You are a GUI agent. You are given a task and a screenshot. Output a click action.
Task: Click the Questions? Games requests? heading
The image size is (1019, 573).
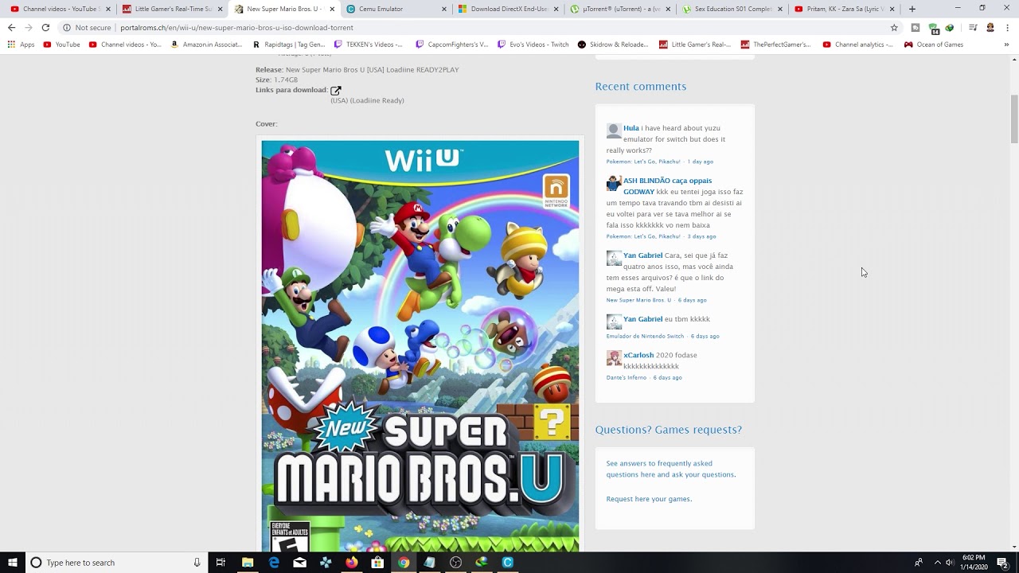[x=668, y=430]
